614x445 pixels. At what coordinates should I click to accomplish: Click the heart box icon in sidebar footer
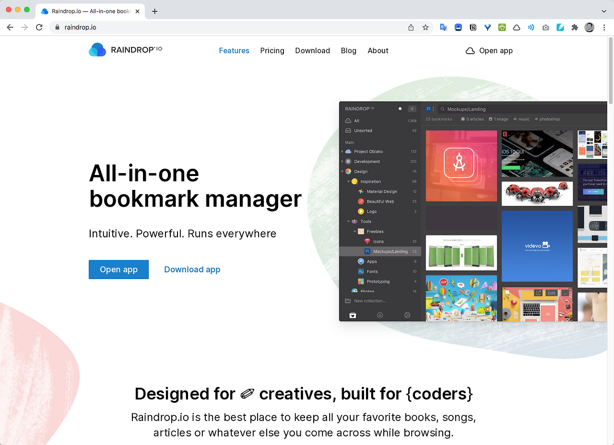353,315
